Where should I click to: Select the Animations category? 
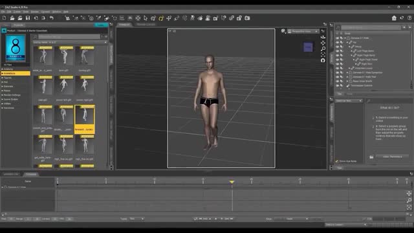16,73
